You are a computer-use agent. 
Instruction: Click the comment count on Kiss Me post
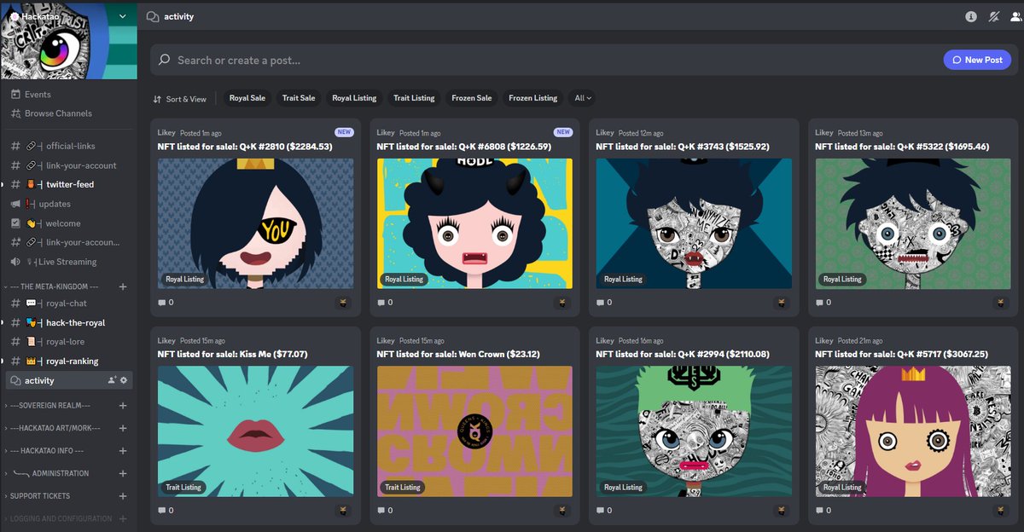(166, 511)
